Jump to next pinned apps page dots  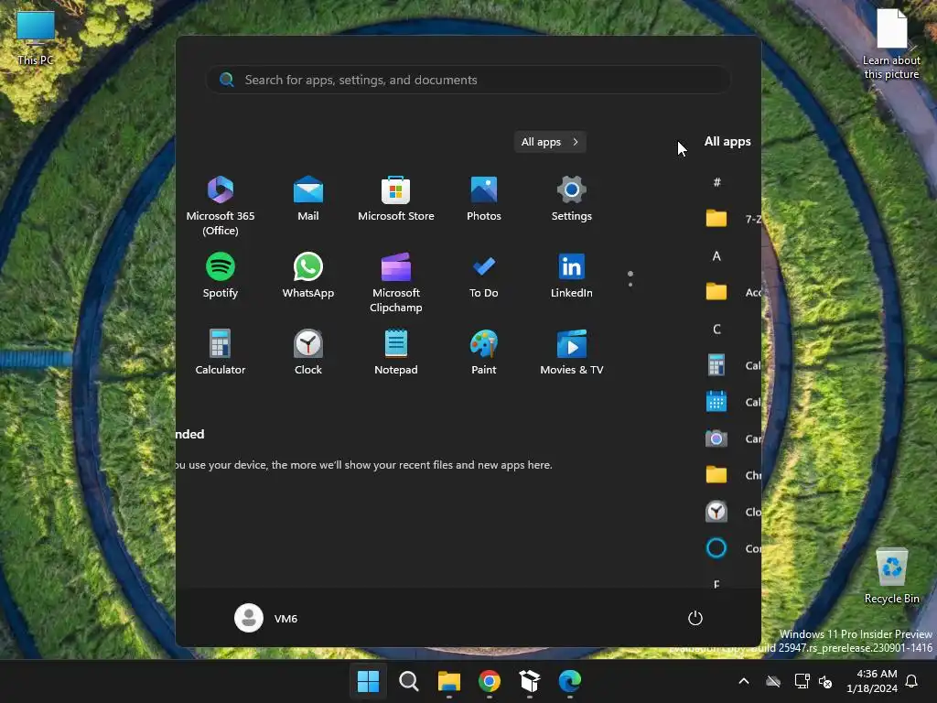click(x=630, y=278)
